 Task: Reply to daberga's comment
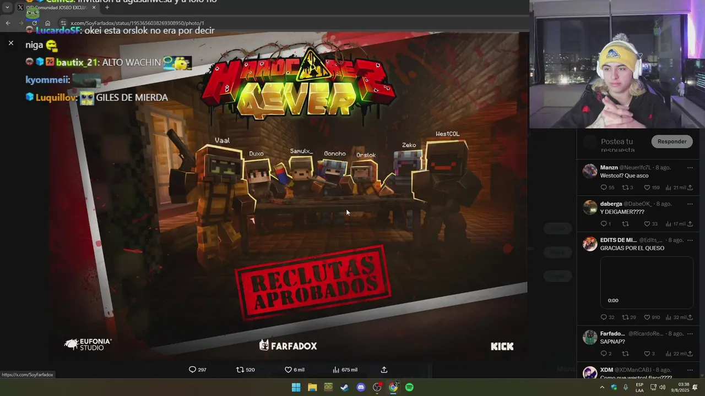(x=606, y=224)
